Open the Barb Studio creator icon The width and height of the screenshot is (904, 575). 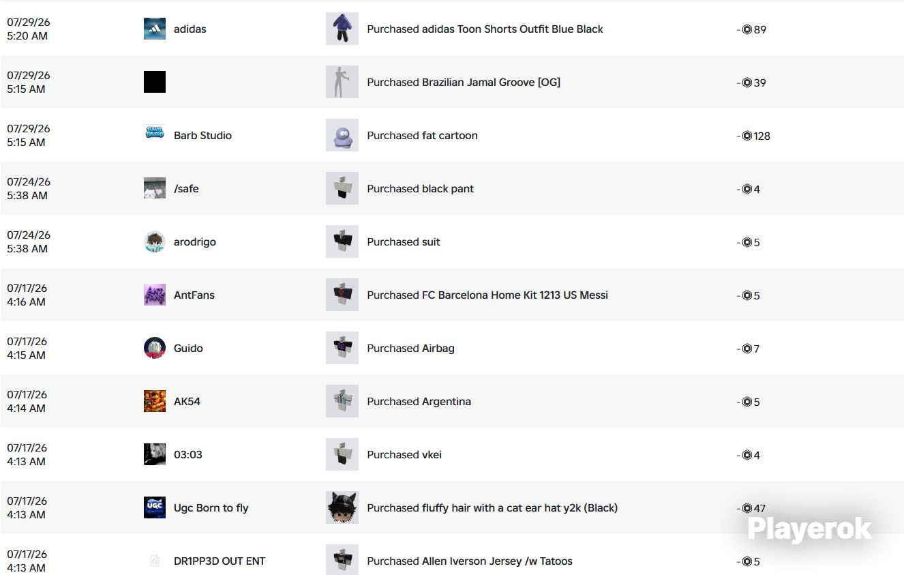coord(155,135)
